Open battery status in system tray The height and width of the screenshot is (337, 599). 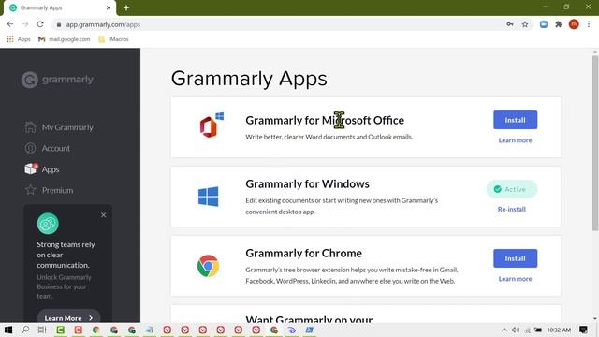point(538,330)
